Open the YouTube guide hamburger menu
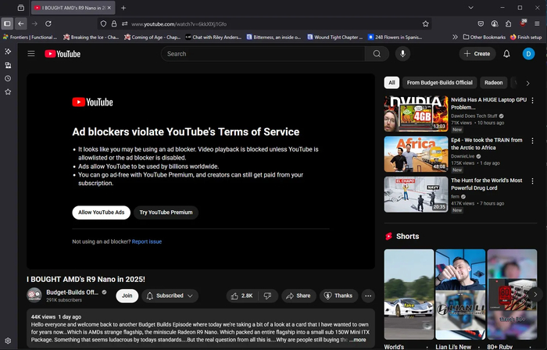This screenshot has width=547, height=350. point(31,54)
